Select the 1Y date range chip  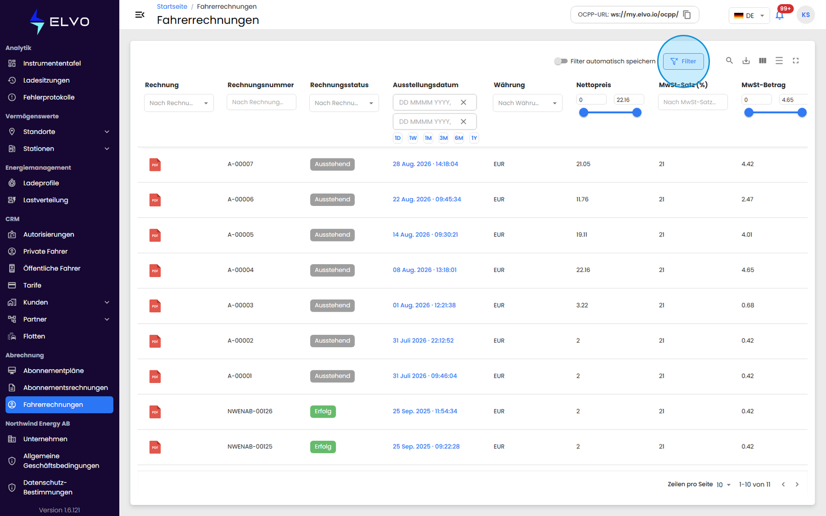[x=474, y=138]
